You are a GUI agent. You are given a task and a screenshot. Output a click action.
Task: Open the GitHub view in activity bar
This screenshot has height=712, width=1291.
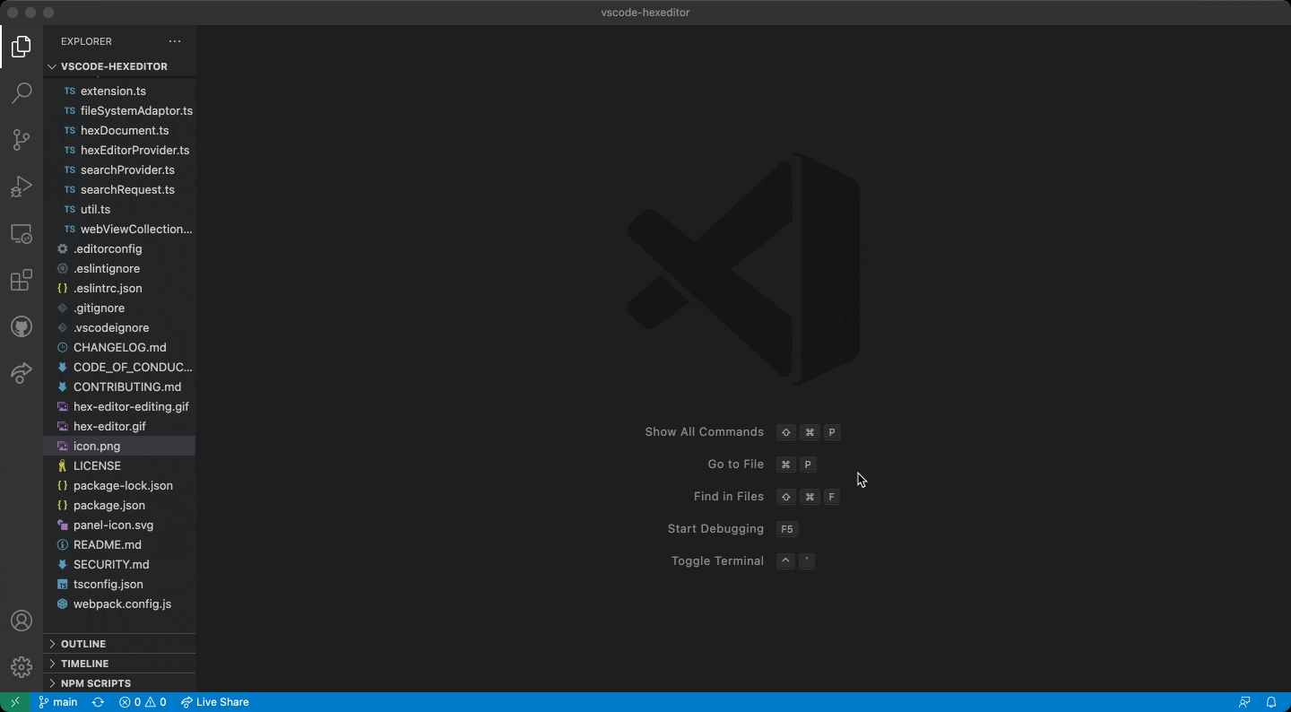click(x=22, y=327)
